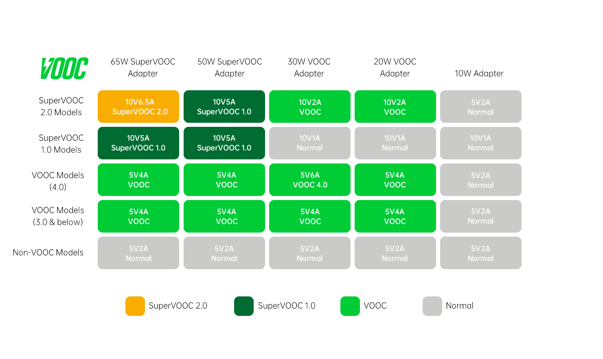603x359 pixels.
Task: Click the Normal legend text label
Action: tap(459, 306)
